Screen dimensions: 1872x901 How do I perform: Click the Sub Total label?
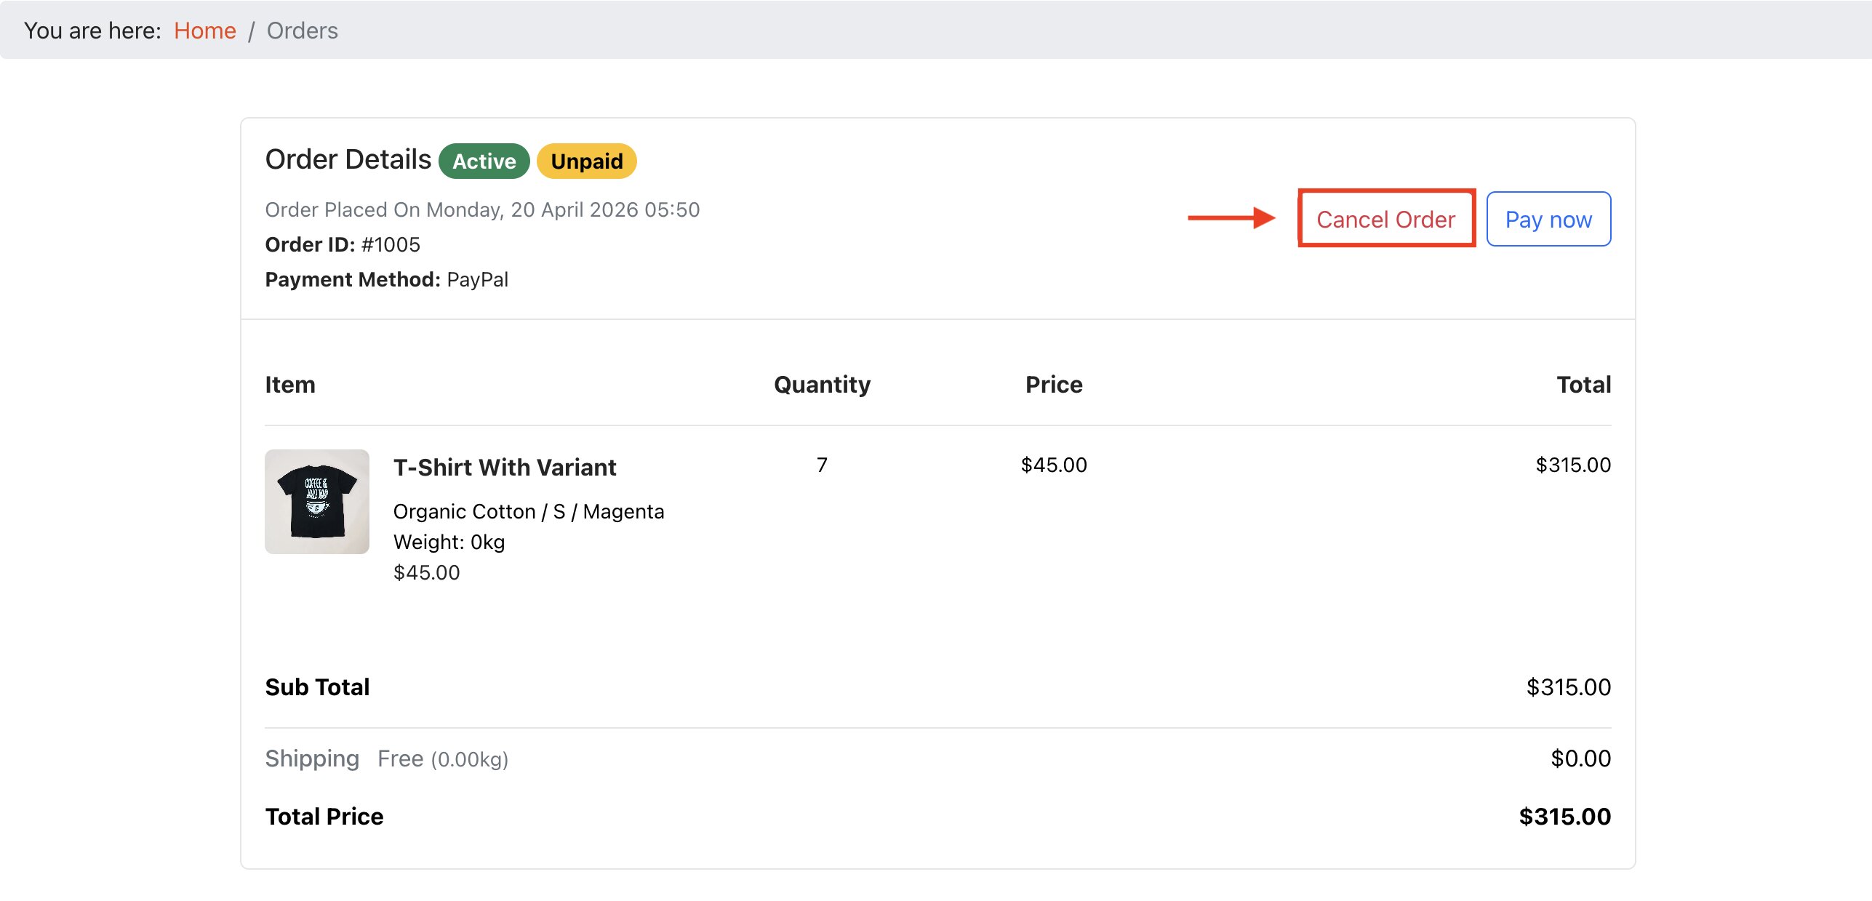(x=317, y=686)
